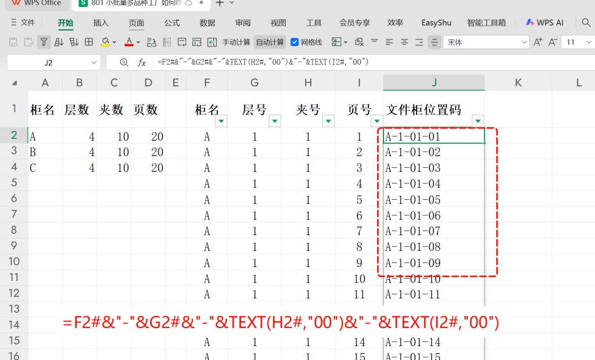Open the 会员专享 member tab
This screenshot has width=595, height=360.
(354, 23)
